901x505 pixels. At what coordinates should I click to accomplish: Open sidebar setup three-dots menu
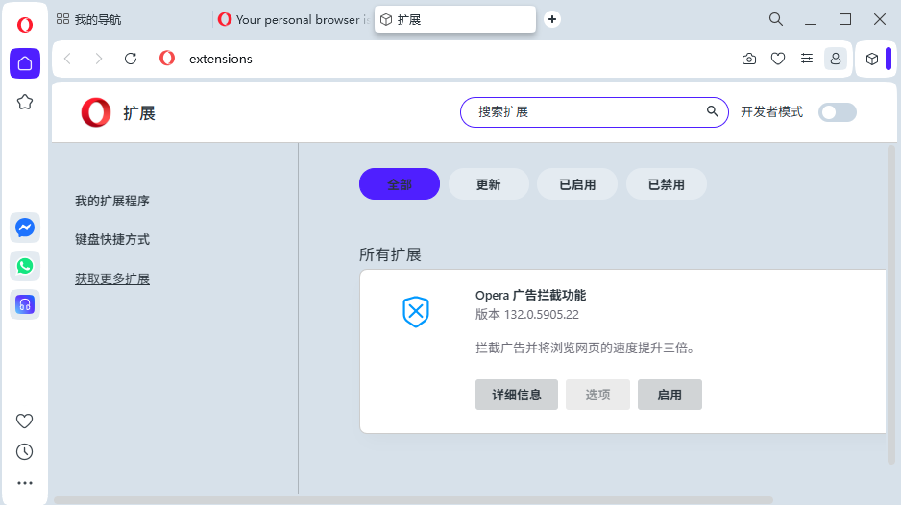(x=25, y=483)
